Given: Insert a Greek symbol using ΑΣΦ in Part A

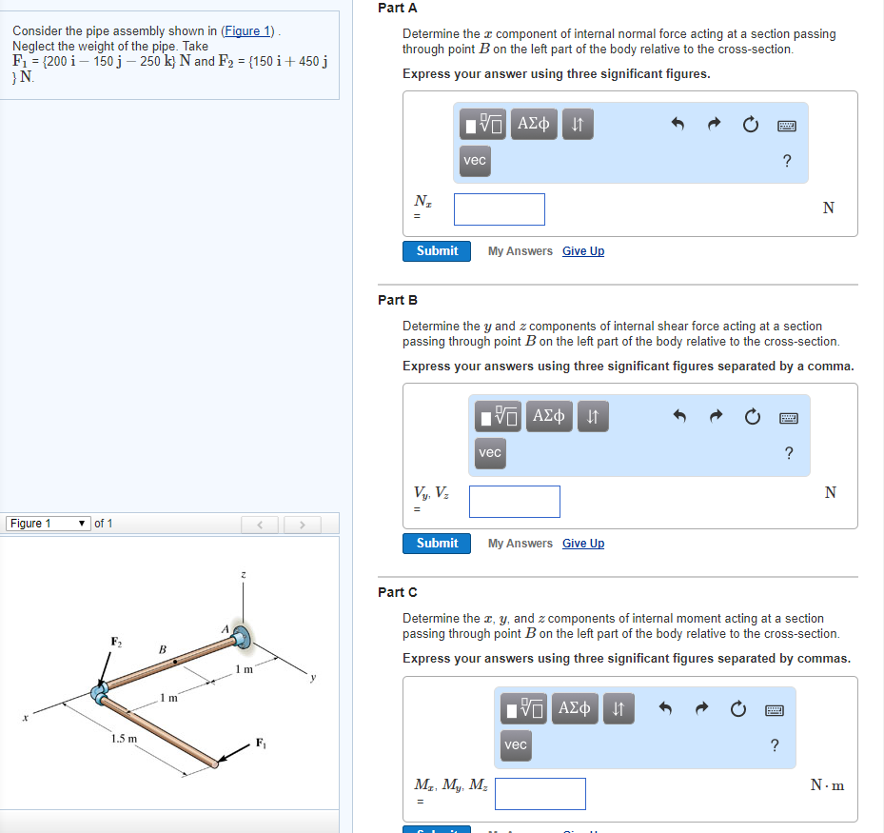Looking at the screenshot, I should [x=534, y=124].
